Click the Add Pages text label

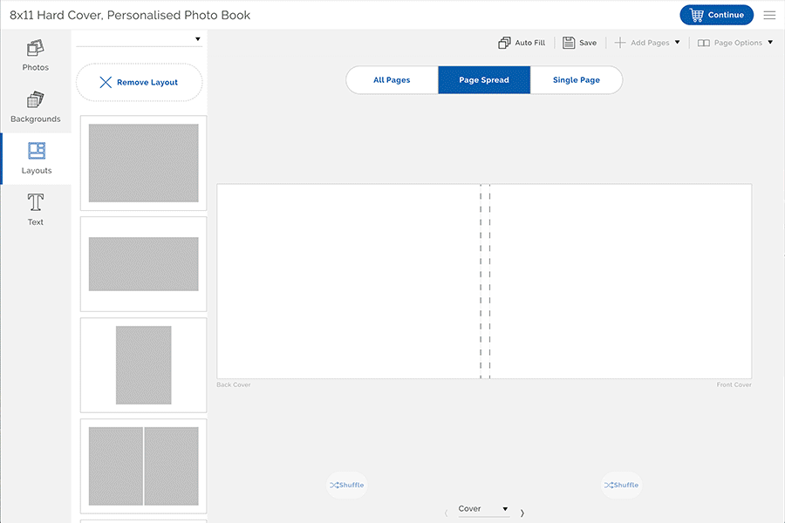650,43
